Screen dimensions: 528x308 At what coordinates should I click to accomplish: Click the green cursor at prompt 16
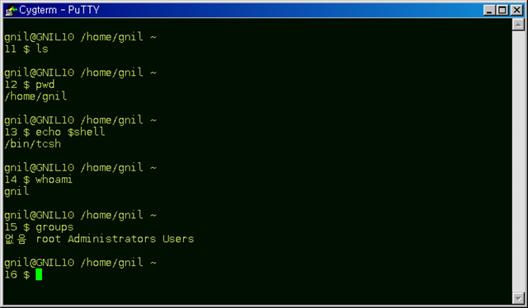coord(39,274)
